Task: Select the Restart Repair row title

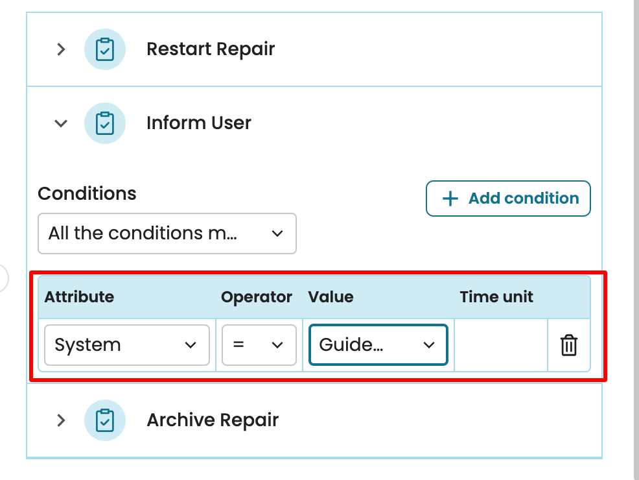Action: click(211, 49)
